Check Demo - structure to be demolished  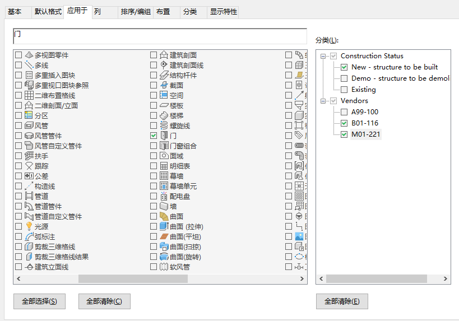pos(344,78)
